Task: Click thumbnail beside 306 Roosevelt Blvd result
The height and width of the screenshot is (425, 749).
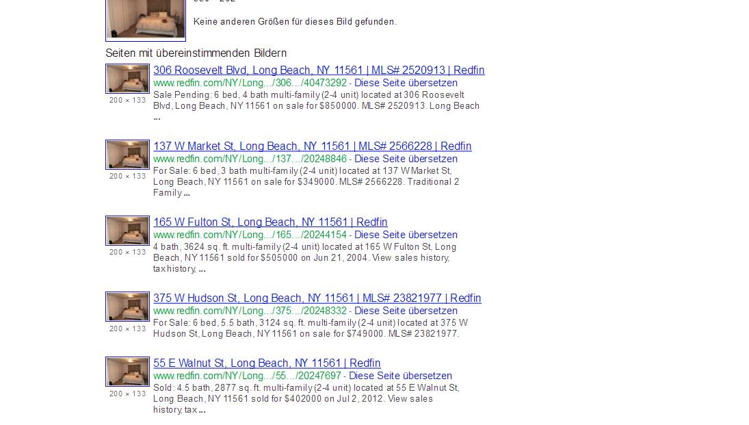Action: (127, 79)
